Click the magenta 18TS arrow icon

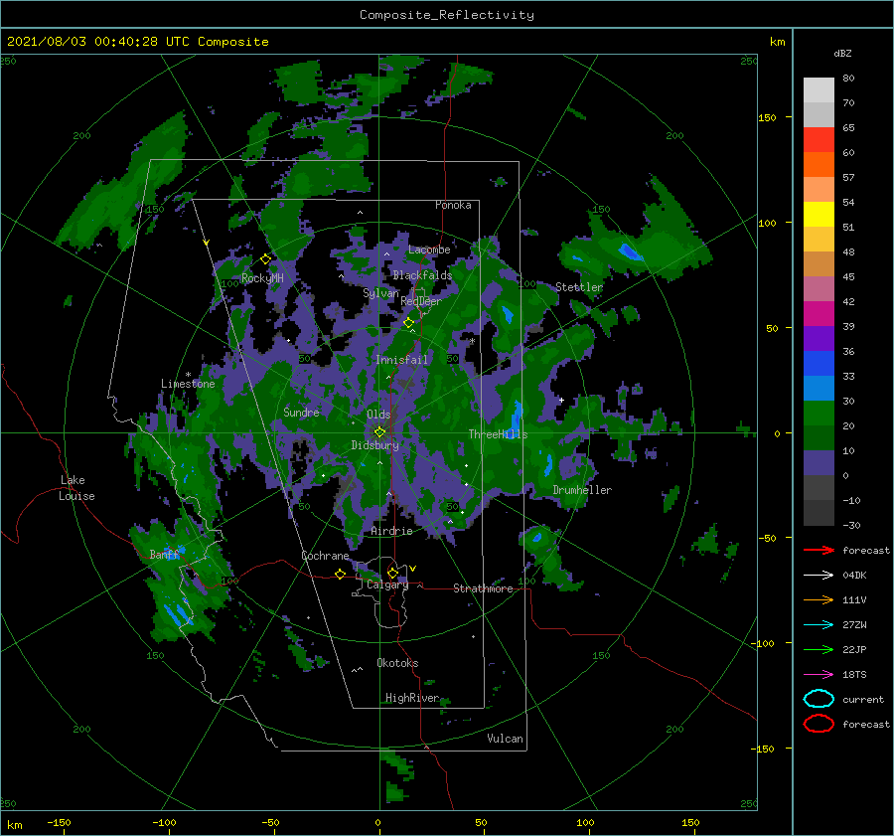tap(819, 675)
